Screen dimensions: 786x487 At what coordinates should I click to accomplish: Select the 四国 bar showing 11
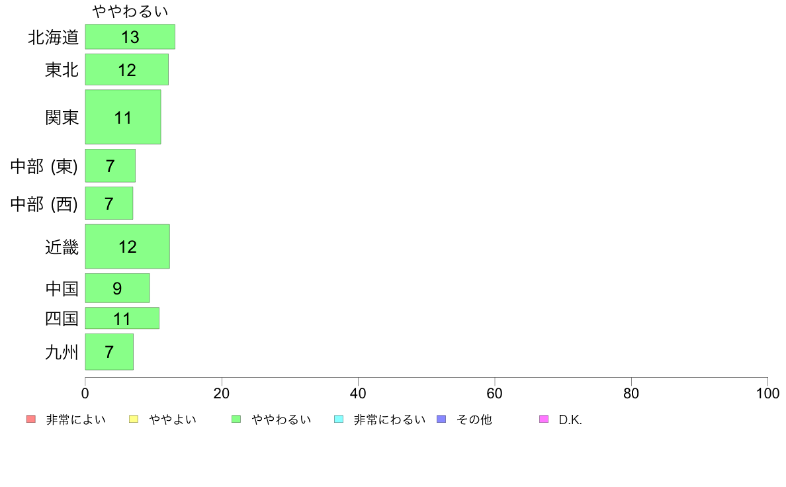tap(122, 318)
